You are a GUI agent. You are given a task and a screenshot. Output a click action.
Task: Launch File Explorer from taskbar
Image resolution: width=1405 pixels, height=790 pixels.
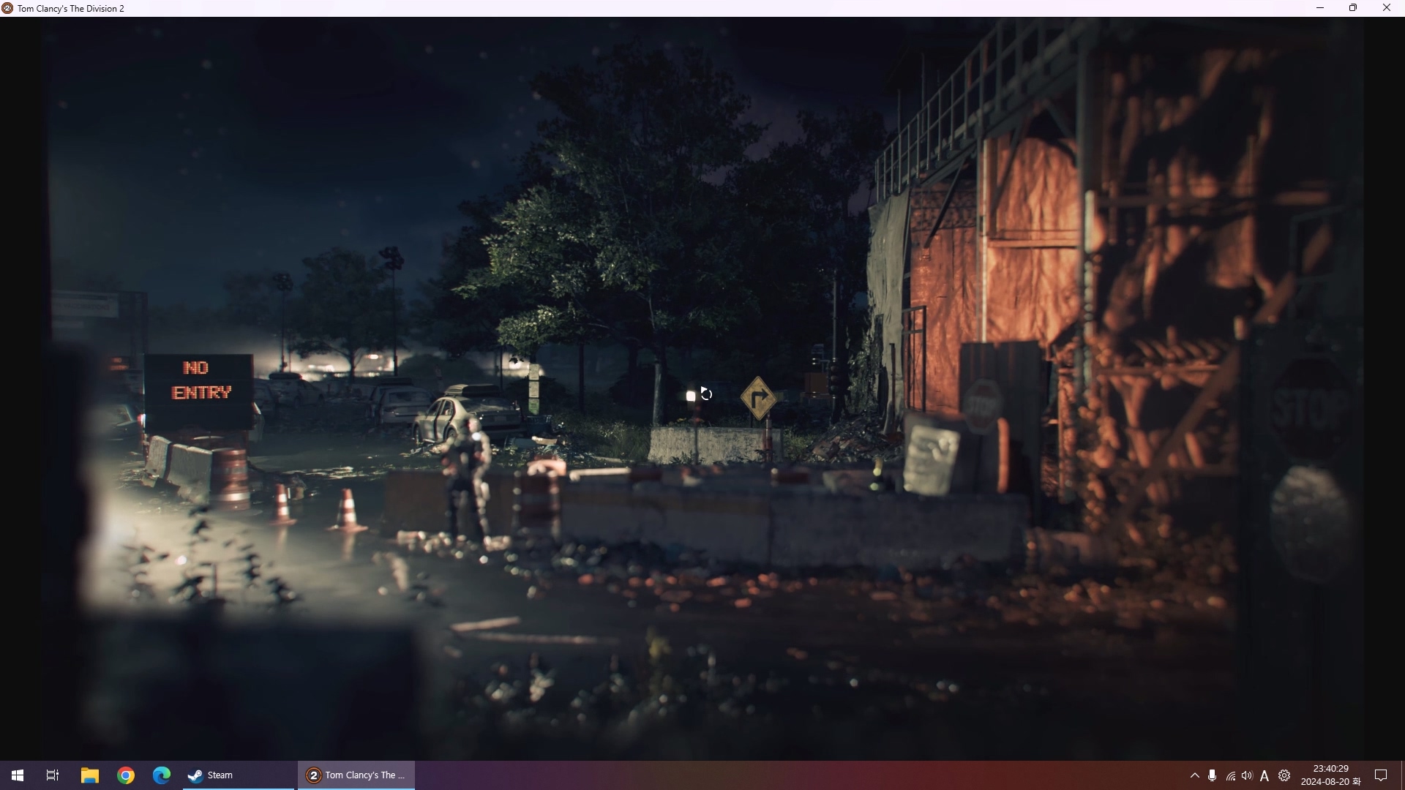[x=89, y=775]
